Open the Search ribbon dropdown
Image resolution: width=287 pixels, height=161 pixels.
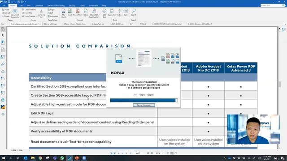(x=134, y=13)
